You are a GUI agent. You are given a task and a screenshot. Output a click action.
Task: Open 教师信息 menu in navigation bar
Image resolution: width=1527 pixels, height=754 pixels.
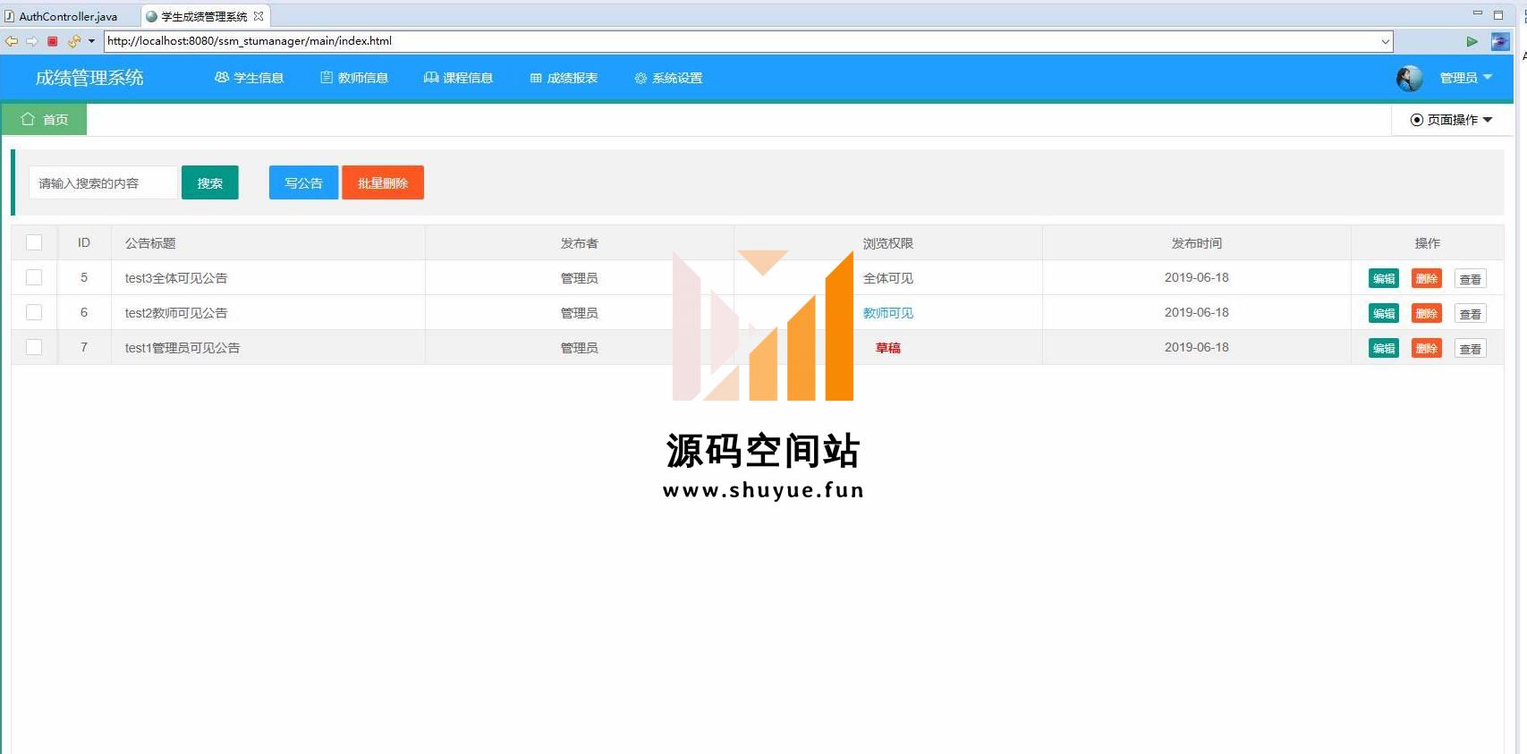click(354, 78)
